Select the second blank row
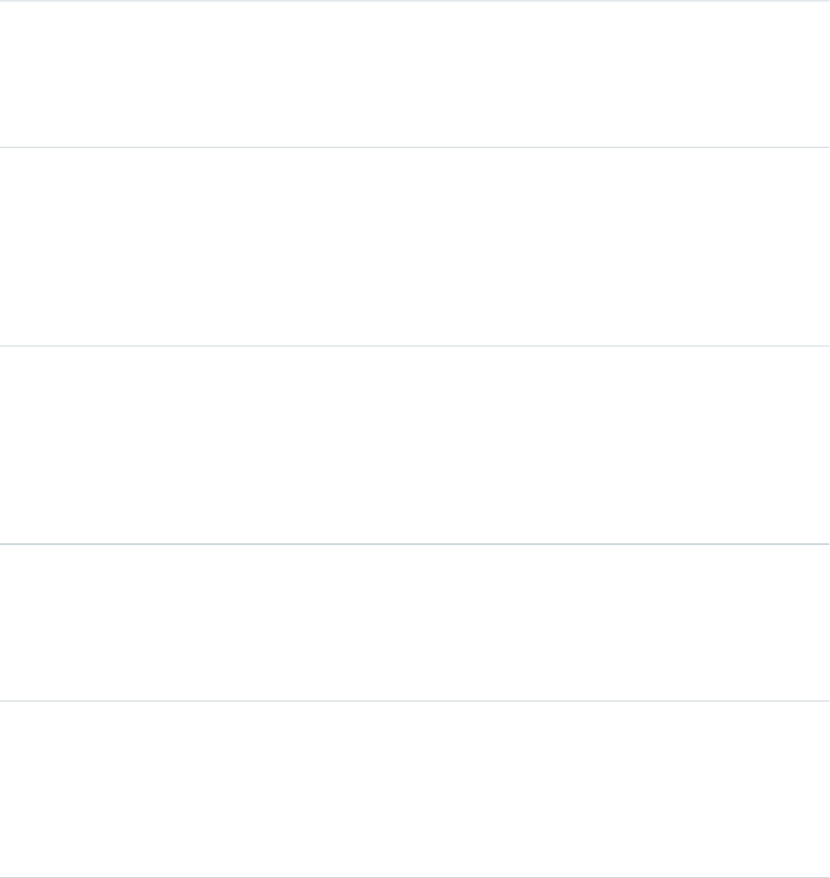 point(415,247)
